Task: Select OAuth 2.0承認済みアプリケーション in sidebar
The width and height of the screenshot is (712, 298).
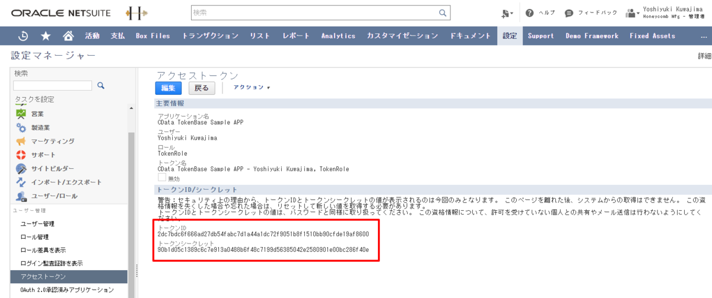Action: click(66, 290)
